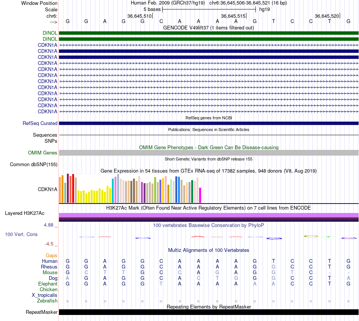Open the GTEx Gene Expression in 54 tissues title
This screenshot has height=321, width=359.
[209, 171]
